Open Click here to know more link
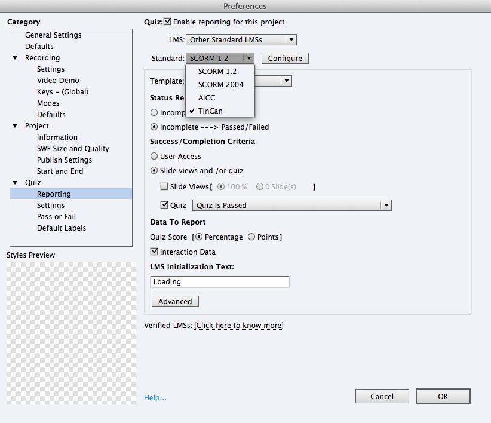491x423 pixels. pos(239,325)
